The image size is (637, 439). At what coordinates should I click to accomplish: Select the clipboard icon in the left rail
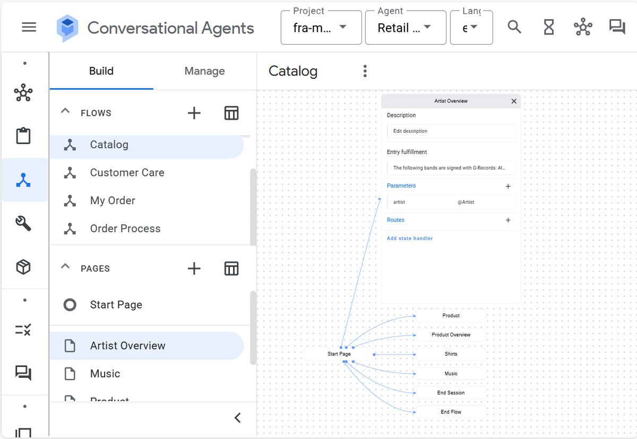[24, 136]
